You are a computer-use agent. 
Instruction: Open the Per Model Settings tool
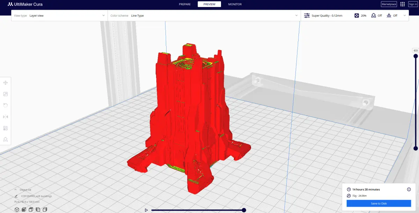point(6,128)
